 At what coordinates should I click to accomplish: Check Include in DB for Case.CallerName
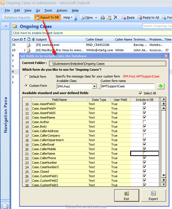[x=145, y=153]
